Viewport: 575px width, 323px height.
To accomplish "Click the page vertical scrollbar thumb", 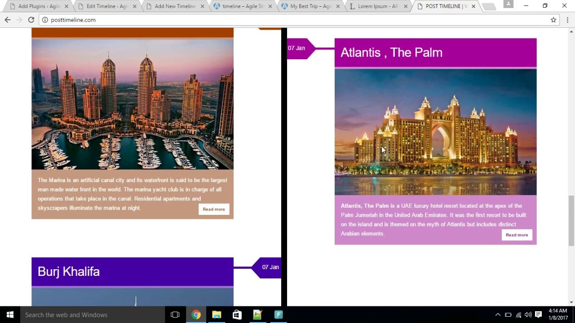I will [x=571, y=220].
